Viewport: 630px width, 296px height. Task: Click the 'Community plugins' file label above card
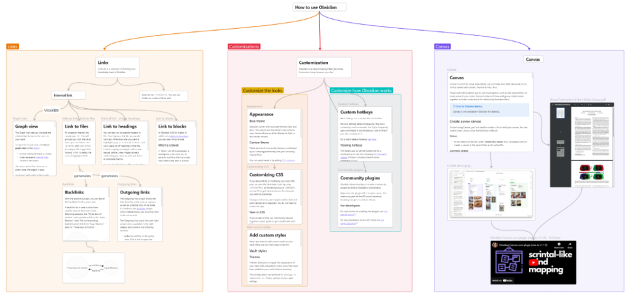(x=350, y=169)
